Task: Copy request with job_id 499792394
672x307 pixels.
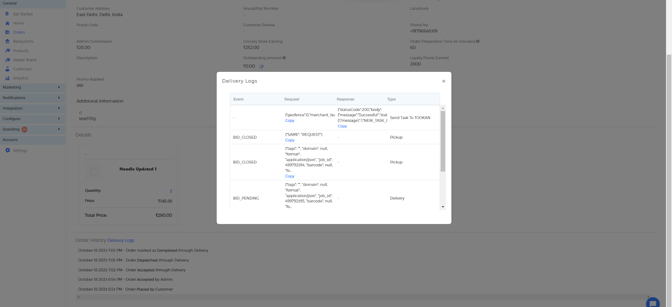Action: coord(290,176)
